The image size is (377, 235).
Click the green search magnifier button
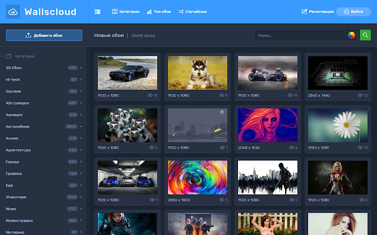click(x=365, y=35)
